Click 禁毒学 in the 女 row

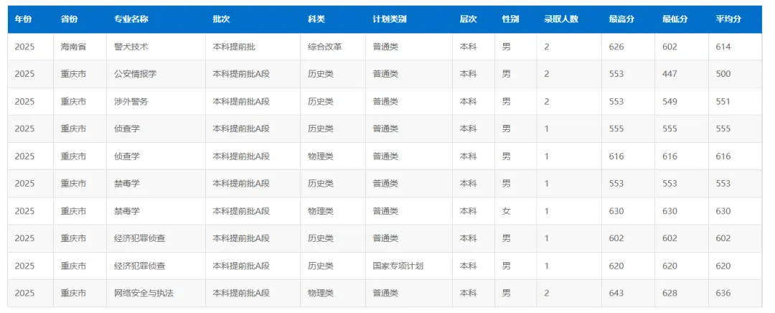click(x=127, y=211)
